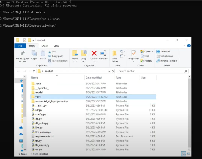This screenshot has width=202, height=159.
Task: Switch to the View ribbon tab
Action: point(56,46)
